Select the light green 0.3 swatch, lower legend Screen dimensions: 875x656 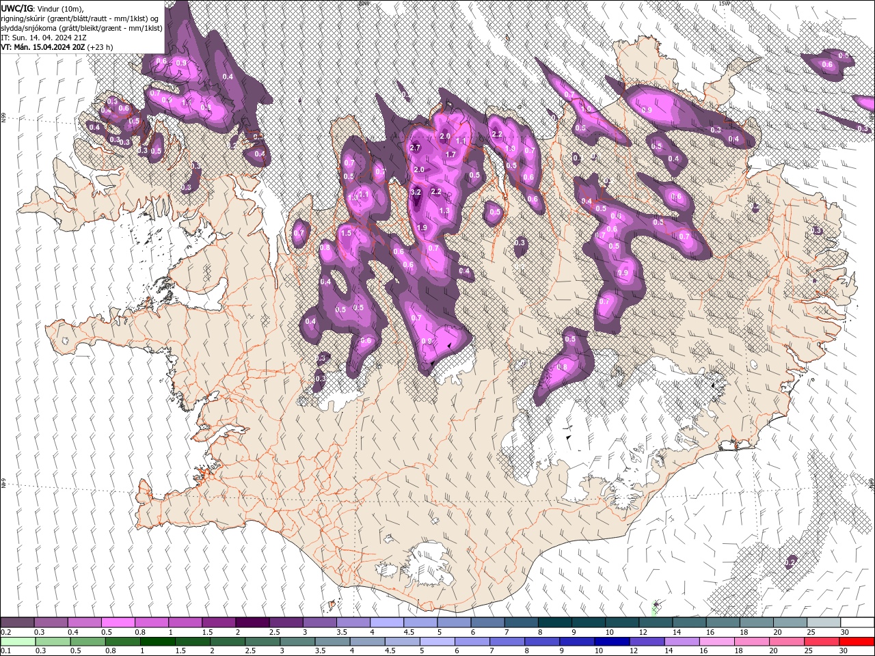coord(53,641)
